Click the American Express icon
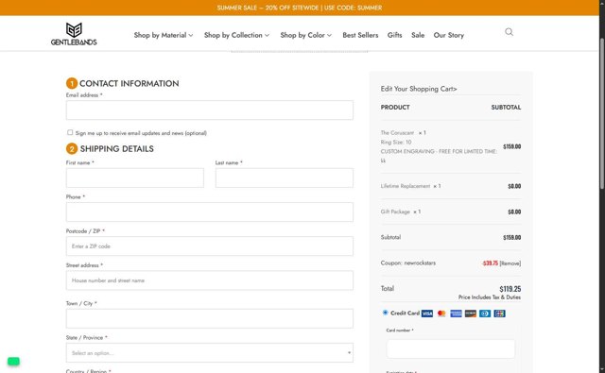 point(456,314)
